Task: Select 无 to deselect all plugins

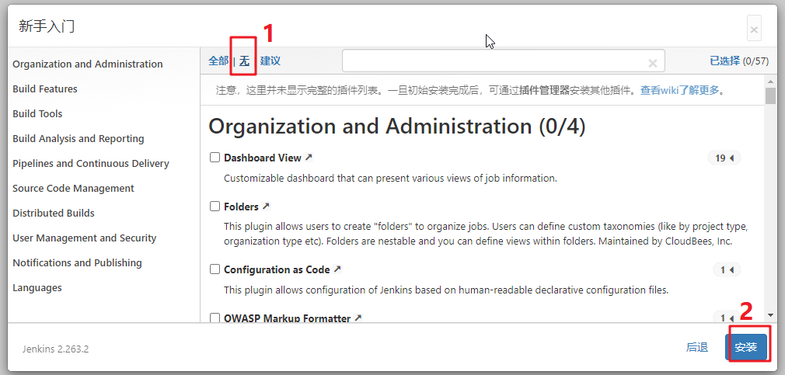Action: (x=244, y=61)
